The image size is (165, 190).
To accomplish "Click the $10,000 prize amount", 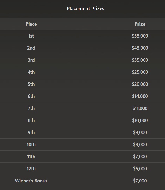I will (x=140, y=120).
